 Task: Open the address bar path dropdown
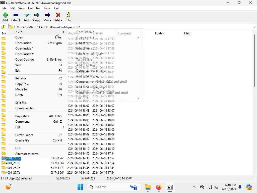click(254, 27)
